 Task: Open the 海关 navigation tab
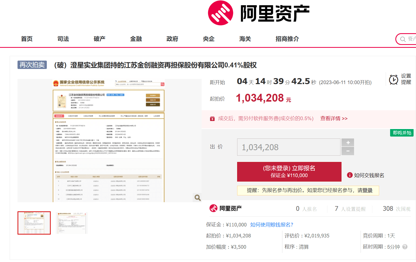point(245,39)
